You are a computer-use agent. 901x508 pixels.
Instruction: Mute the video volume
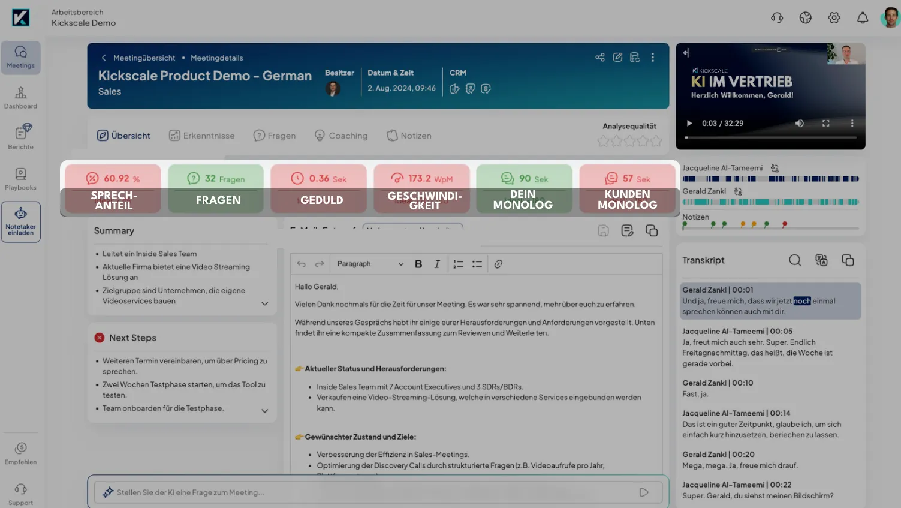pyautogui.click(x=799, y=123)
